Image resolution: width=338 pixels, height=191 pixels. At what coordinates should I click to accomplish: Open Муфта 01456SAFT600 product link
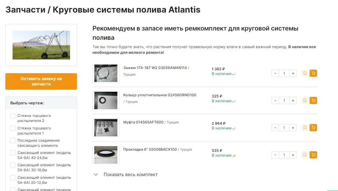point(143,122)
